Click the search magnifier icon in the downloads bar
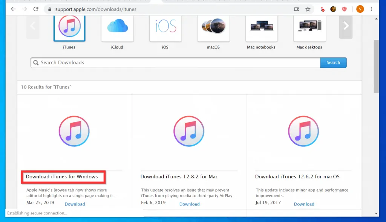386x222 pixels. (36, 62)
